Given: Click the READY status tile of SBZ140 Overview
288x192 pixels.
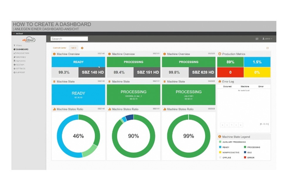Looking at the screenshot, I should point(78,62).
